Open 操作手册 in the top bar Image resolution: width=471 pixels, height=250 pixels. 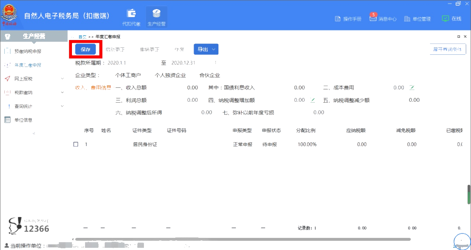(x=348, y=19)
